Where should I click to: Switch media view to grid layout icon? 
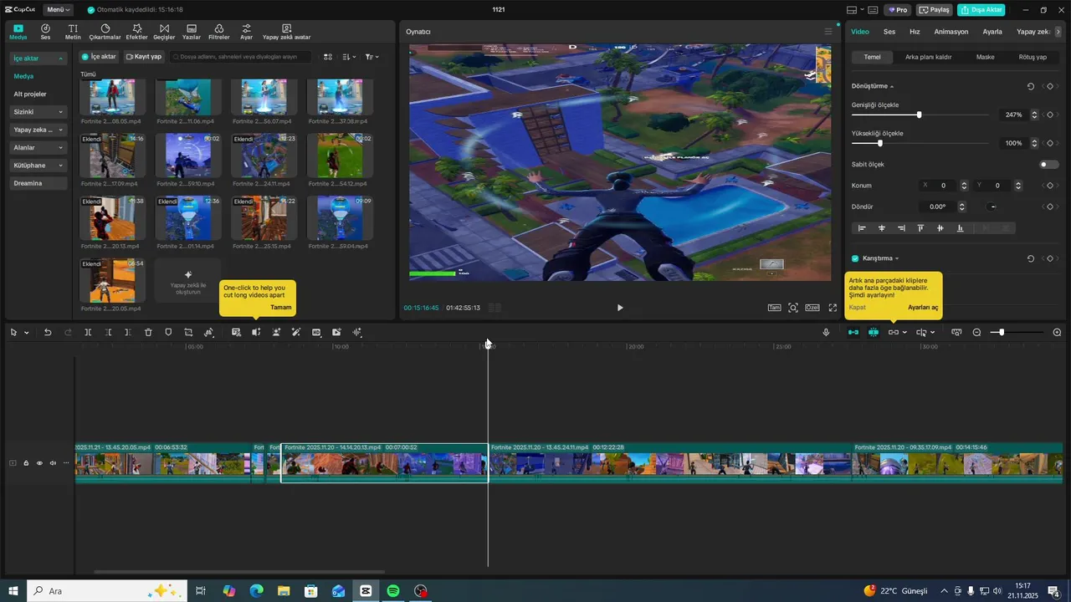328,57
